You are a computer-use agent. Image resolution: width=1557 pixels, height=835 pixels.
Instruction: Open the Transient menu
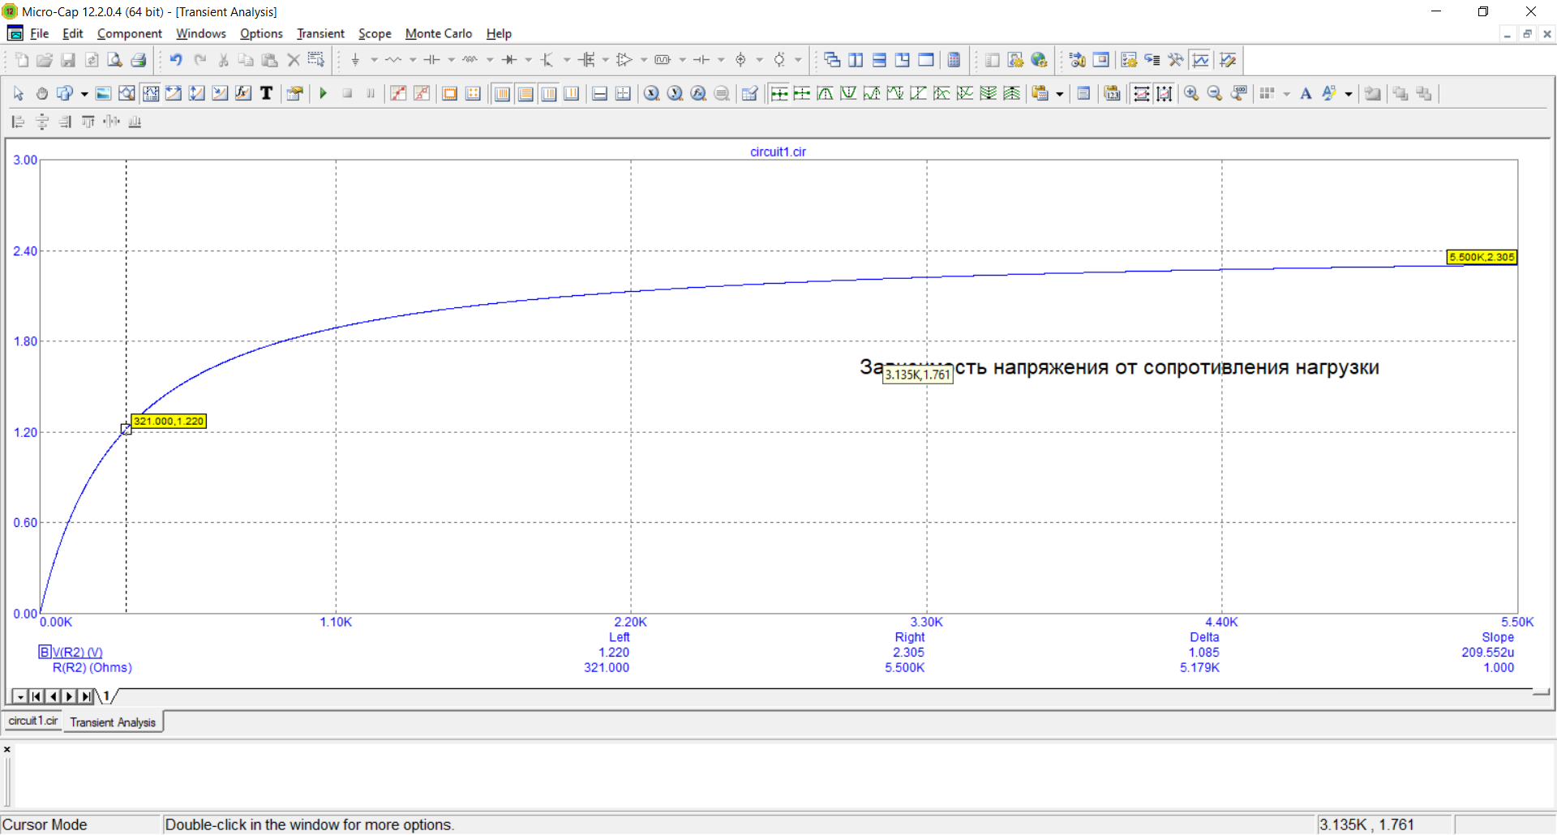point(320,33)
